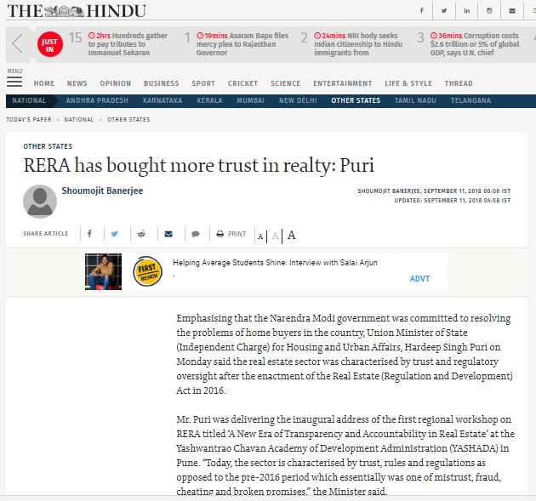Select KARNATAKA sub-navigation tab

click(x=163, y=100)
